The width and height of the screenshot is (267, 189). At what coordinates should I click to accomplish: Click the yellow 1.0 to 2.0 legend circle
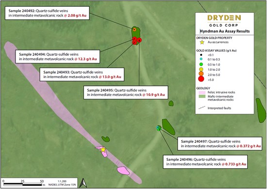click(x=201, y=69)
